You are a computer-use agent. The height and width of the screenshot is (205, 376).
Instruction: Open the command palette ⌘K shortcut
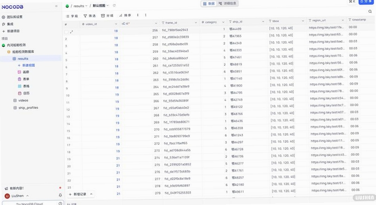click(352, 1)
